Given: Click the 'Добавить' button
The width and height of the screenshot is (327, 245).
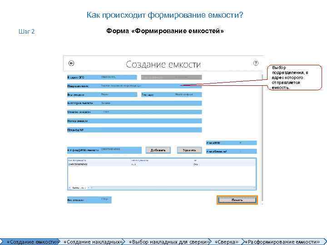Looking at the screenshot, I should [158, 150].
